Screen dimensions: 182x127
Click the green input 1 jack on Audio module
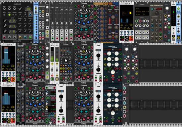136,21
